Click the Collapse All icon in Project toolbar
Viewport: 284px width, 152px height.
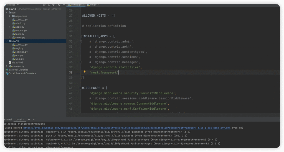[54, 5]
